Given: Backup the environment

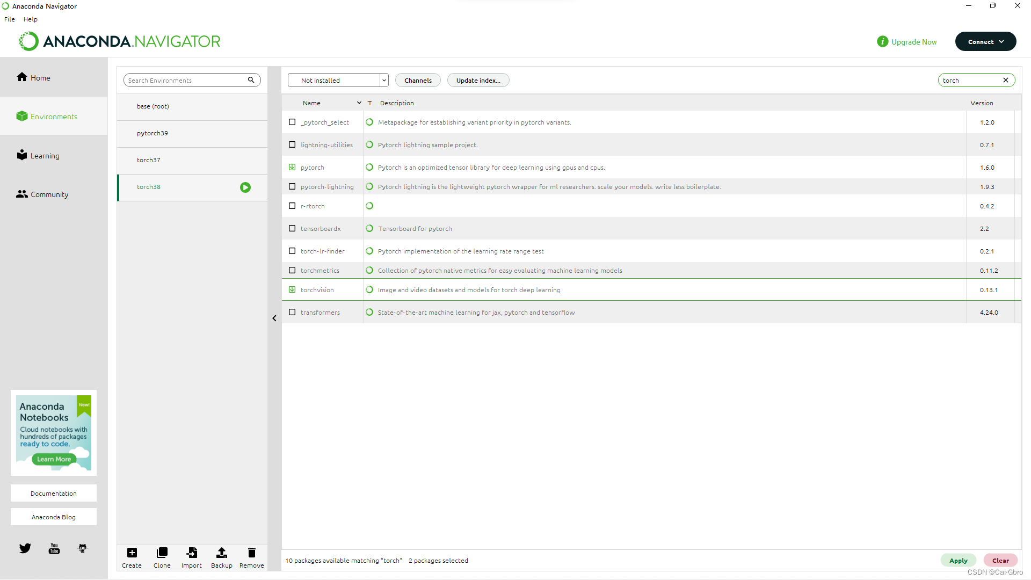Looking at the screenshot, I should pyautogui.click(x=222, y=557).
